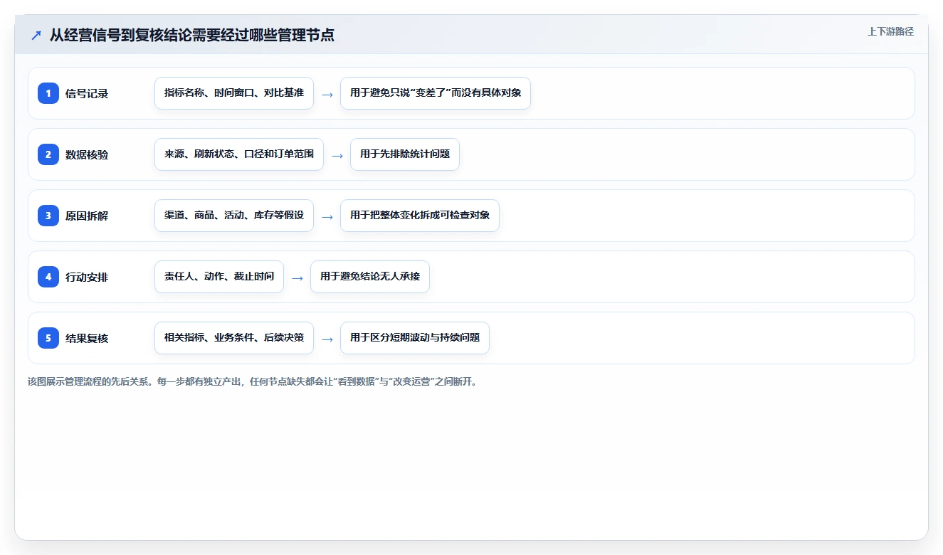Viewport: 943px width, 555px height.
Task: Click the arrow in the 原因拆解 row
Action: click(x=327, y=216)
